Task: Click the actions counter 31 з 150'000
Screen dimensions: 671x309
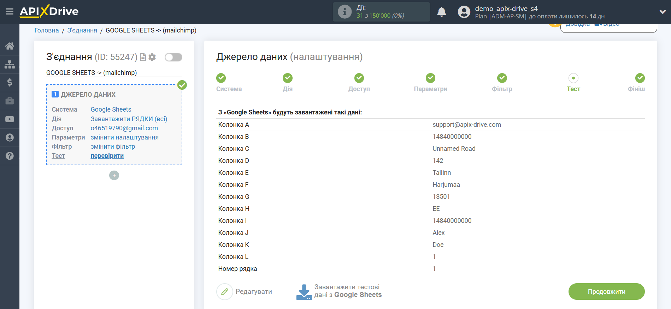Action: point(380,16)
